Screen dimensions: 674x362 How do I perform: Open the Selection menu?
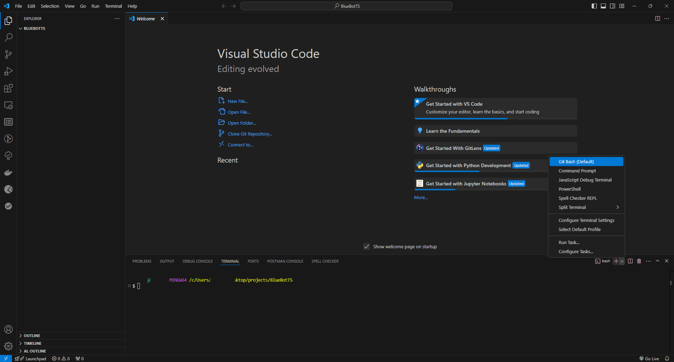pyautogui.click(x=50, y=6)
